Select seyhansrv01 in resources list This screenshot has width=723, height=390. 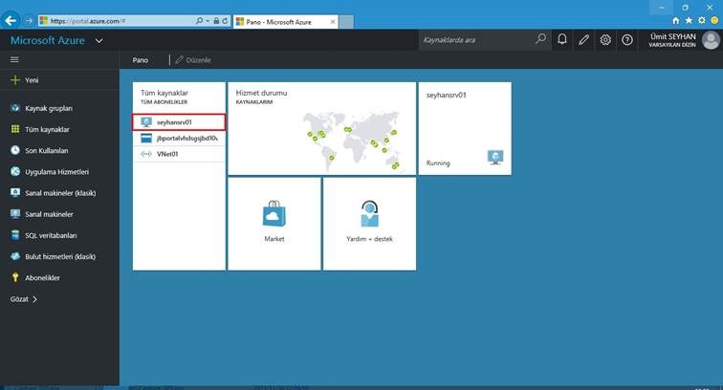179,122
